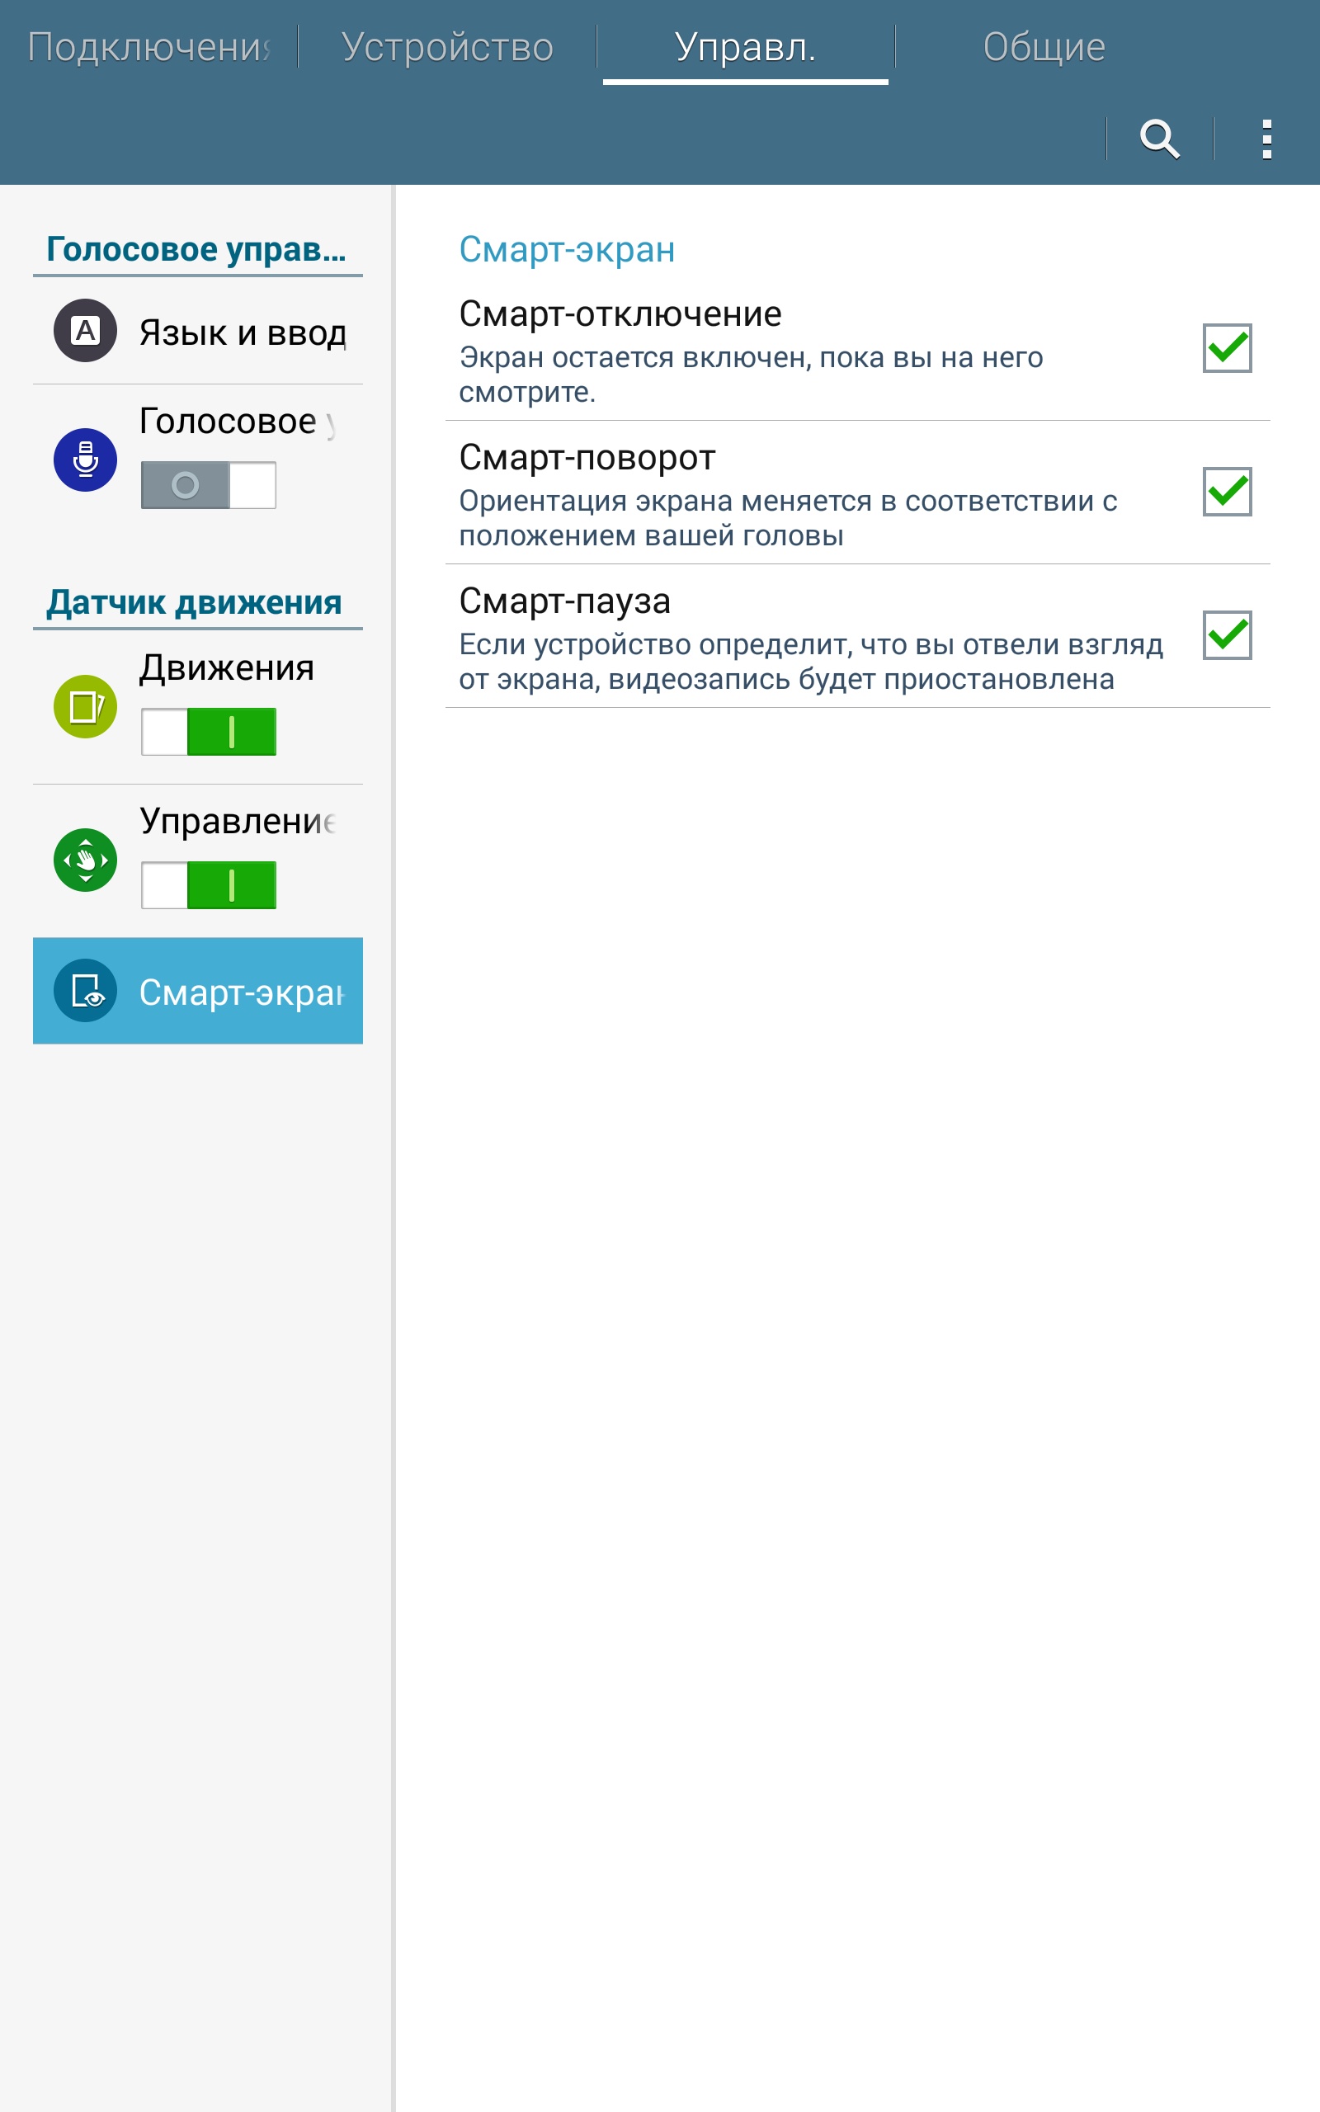The width and height of the screenshot is (1320, 2112).
Task: Turn off the Управление ладонью switch
Action: coord(209,885)
